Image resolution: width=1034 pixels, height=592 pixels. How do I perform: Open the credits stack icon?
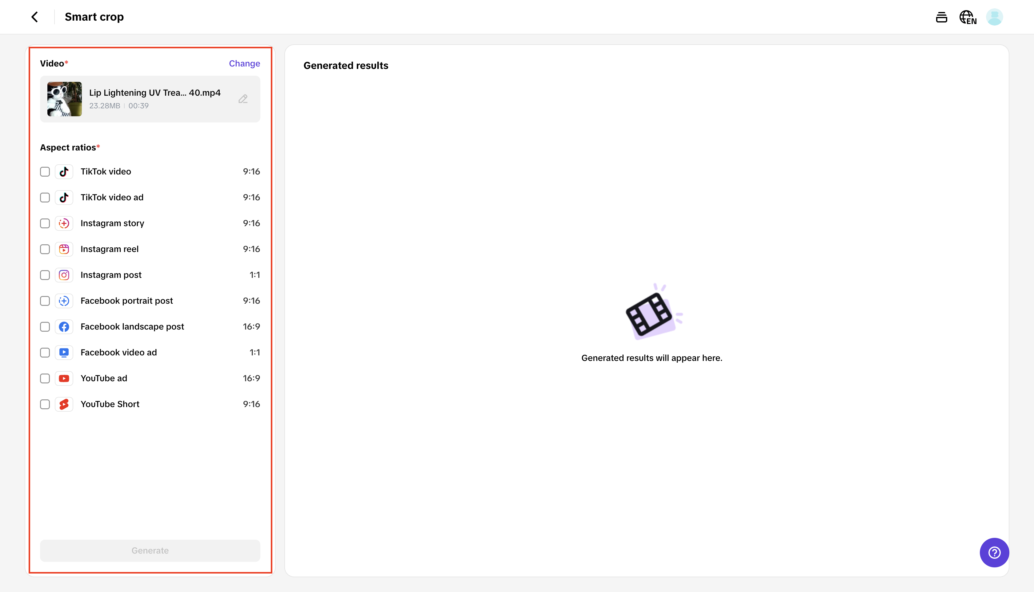[x=941, y=17]
